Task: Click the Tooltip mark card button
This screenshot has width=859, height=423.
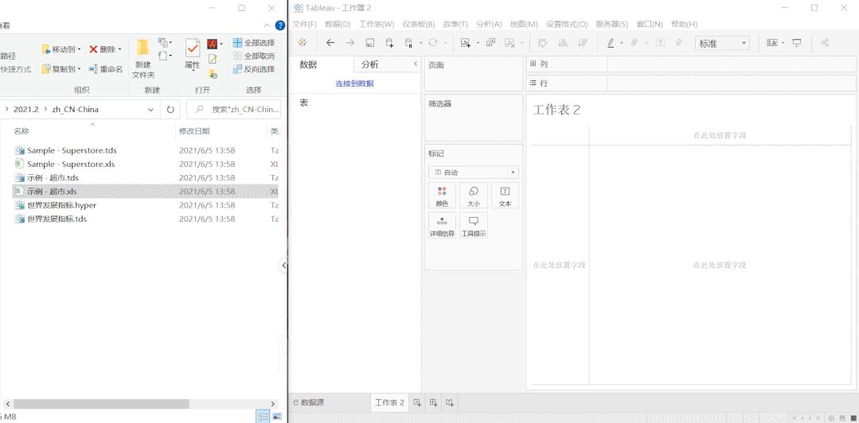Action: click(474, 226)
